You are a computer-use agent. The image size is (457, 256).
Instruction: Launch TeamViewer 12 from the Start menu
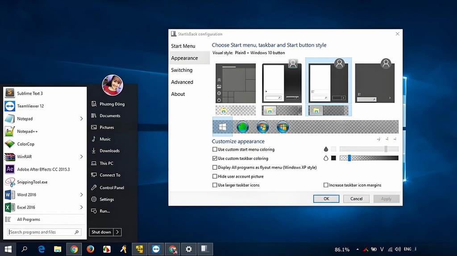click(x=30, y=106)
